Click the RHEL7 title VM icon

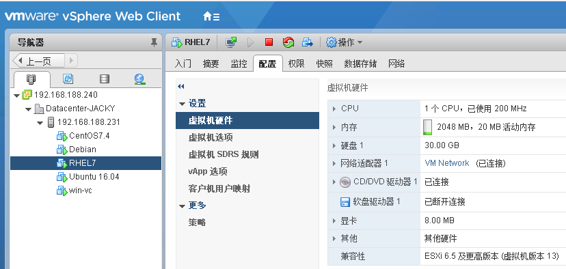(177, 42)
